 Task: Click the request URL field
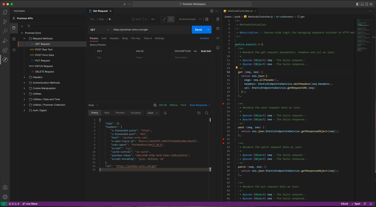click(x=150, y=30)
